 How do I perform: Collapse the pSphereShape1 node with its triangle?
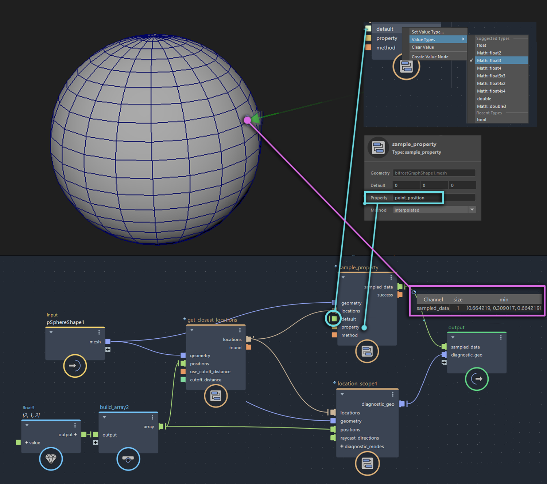click(51, 332)
